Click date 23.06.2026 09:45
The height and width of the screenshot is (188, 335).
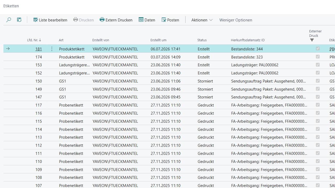[165, 97]
